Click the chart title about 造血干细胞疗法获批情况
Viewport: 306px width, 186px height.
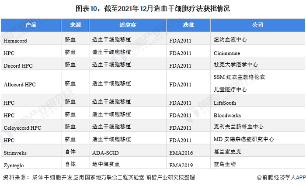(153, 9)
